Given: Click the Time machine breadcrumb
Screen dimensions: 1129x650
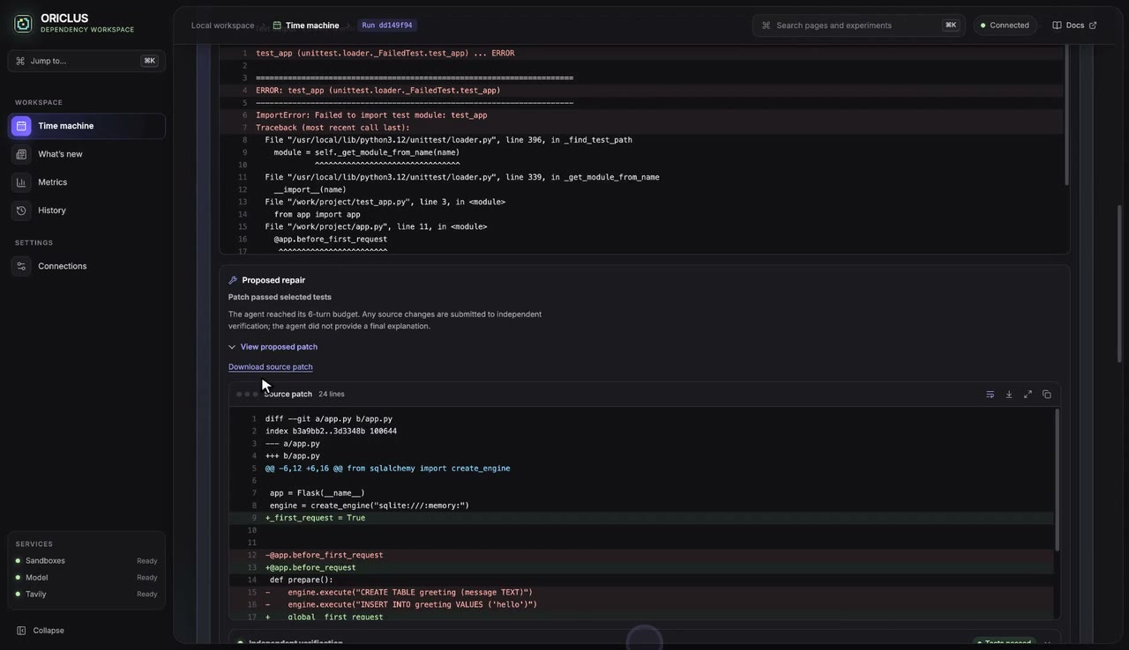Looking at the screenshot, I should 306,26.
